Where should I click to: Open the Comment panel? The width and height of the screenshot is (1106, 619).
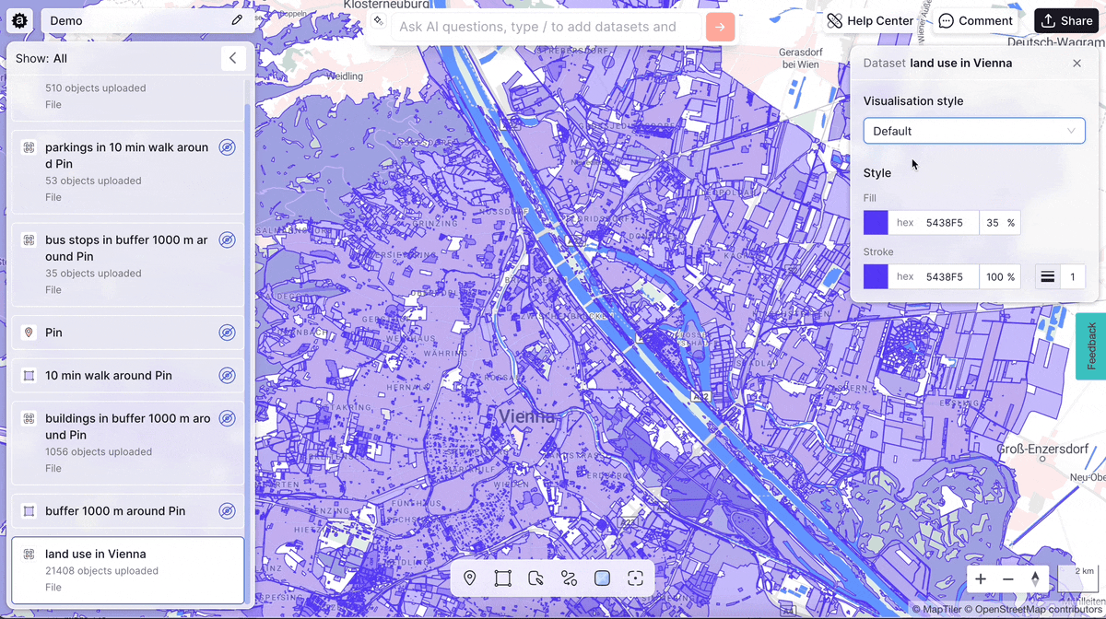click(976, 20)
